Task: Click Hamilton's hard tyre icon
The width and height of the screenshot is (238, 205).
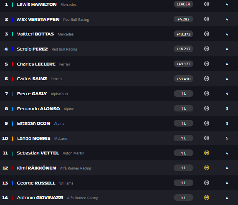Action: (x=207, y=4)
